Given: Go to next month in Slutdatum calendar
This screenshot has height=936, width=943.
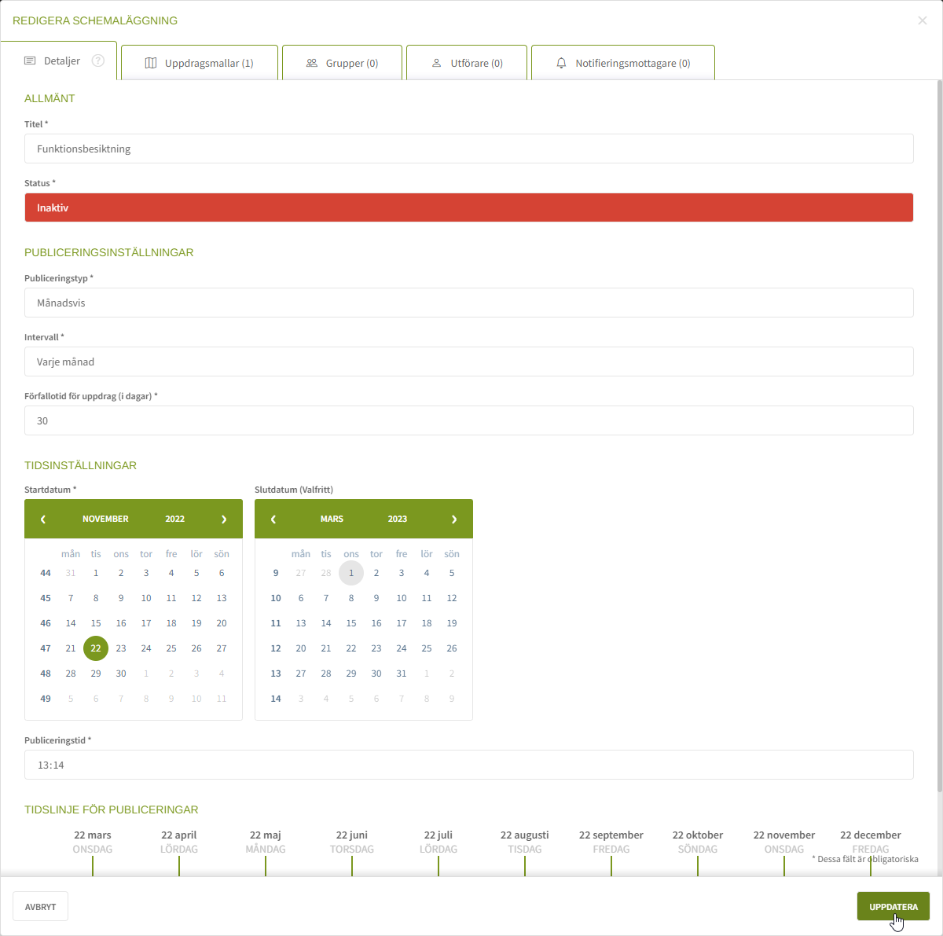Looking at the screenshot, I should tap(454, 519).
